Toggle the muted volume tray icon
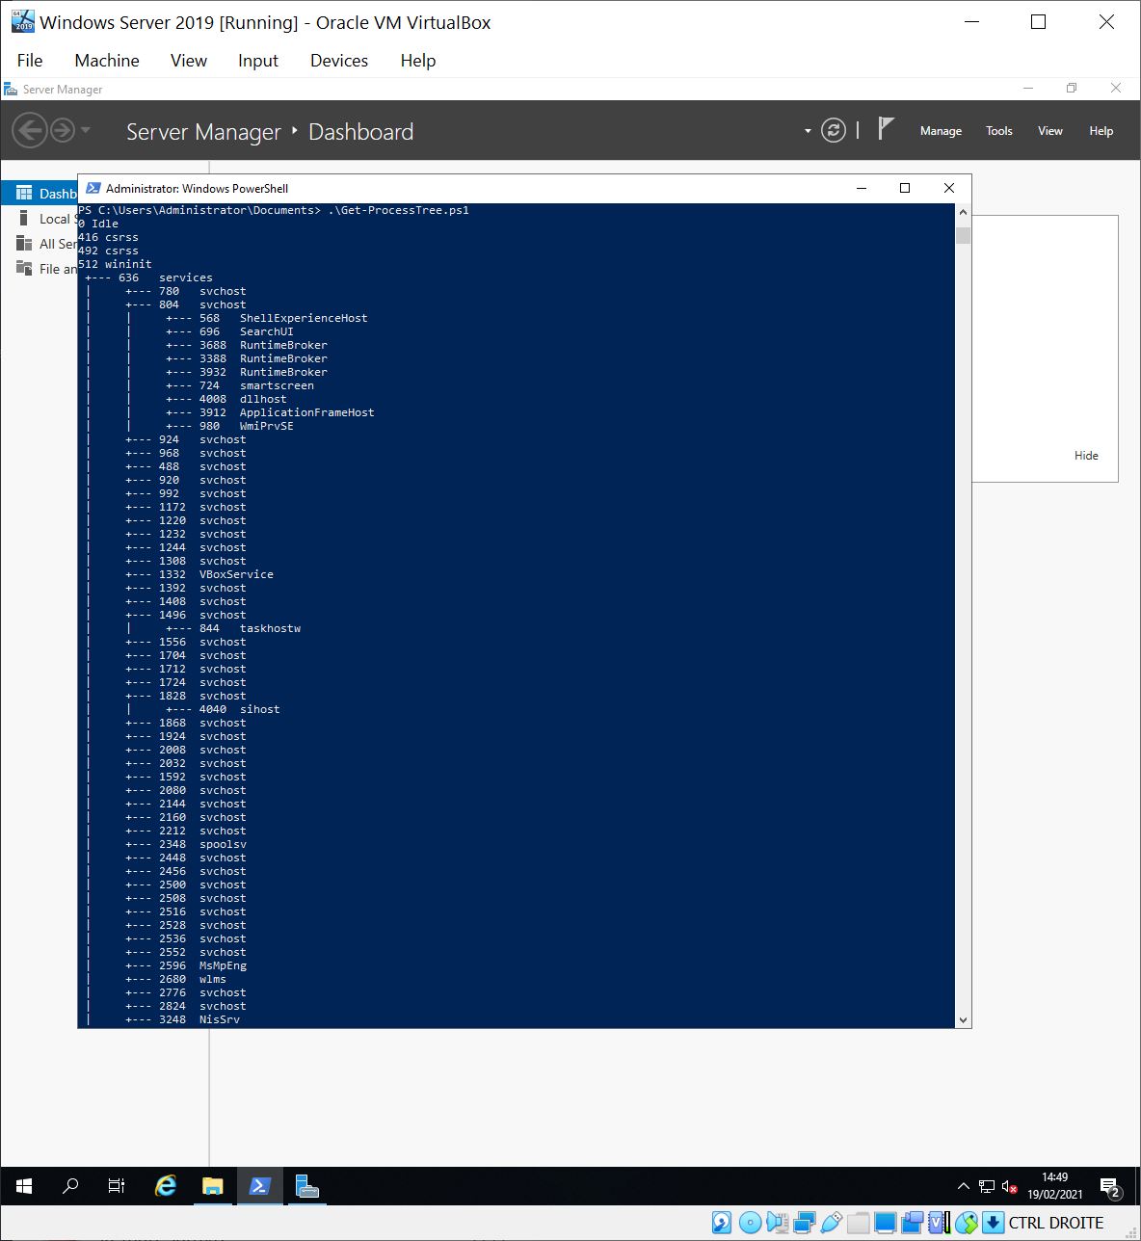 pyautogui.click(x=1009, y=1186)
